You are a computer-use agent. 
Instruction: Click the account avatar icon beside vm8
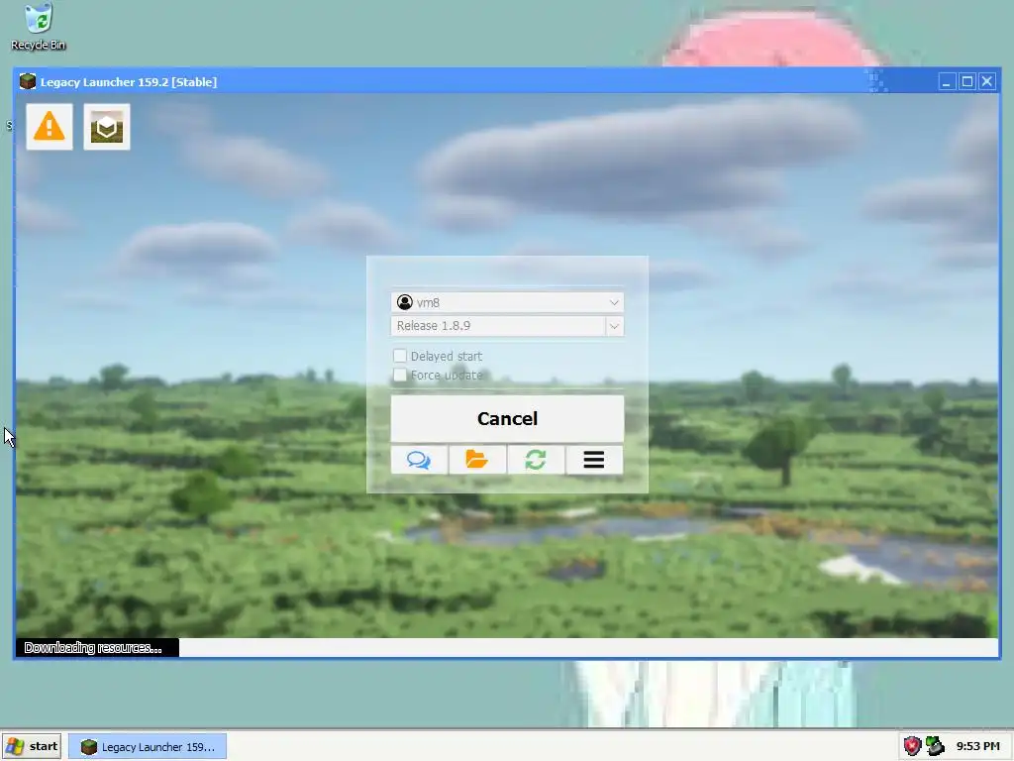tap(405, 302)
